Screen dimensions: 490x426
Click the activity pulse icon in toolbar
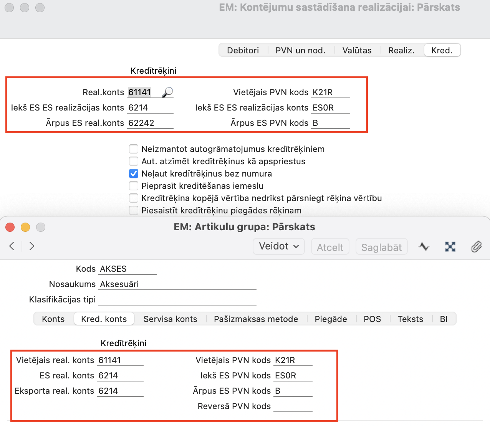click(x=424, y=246)
